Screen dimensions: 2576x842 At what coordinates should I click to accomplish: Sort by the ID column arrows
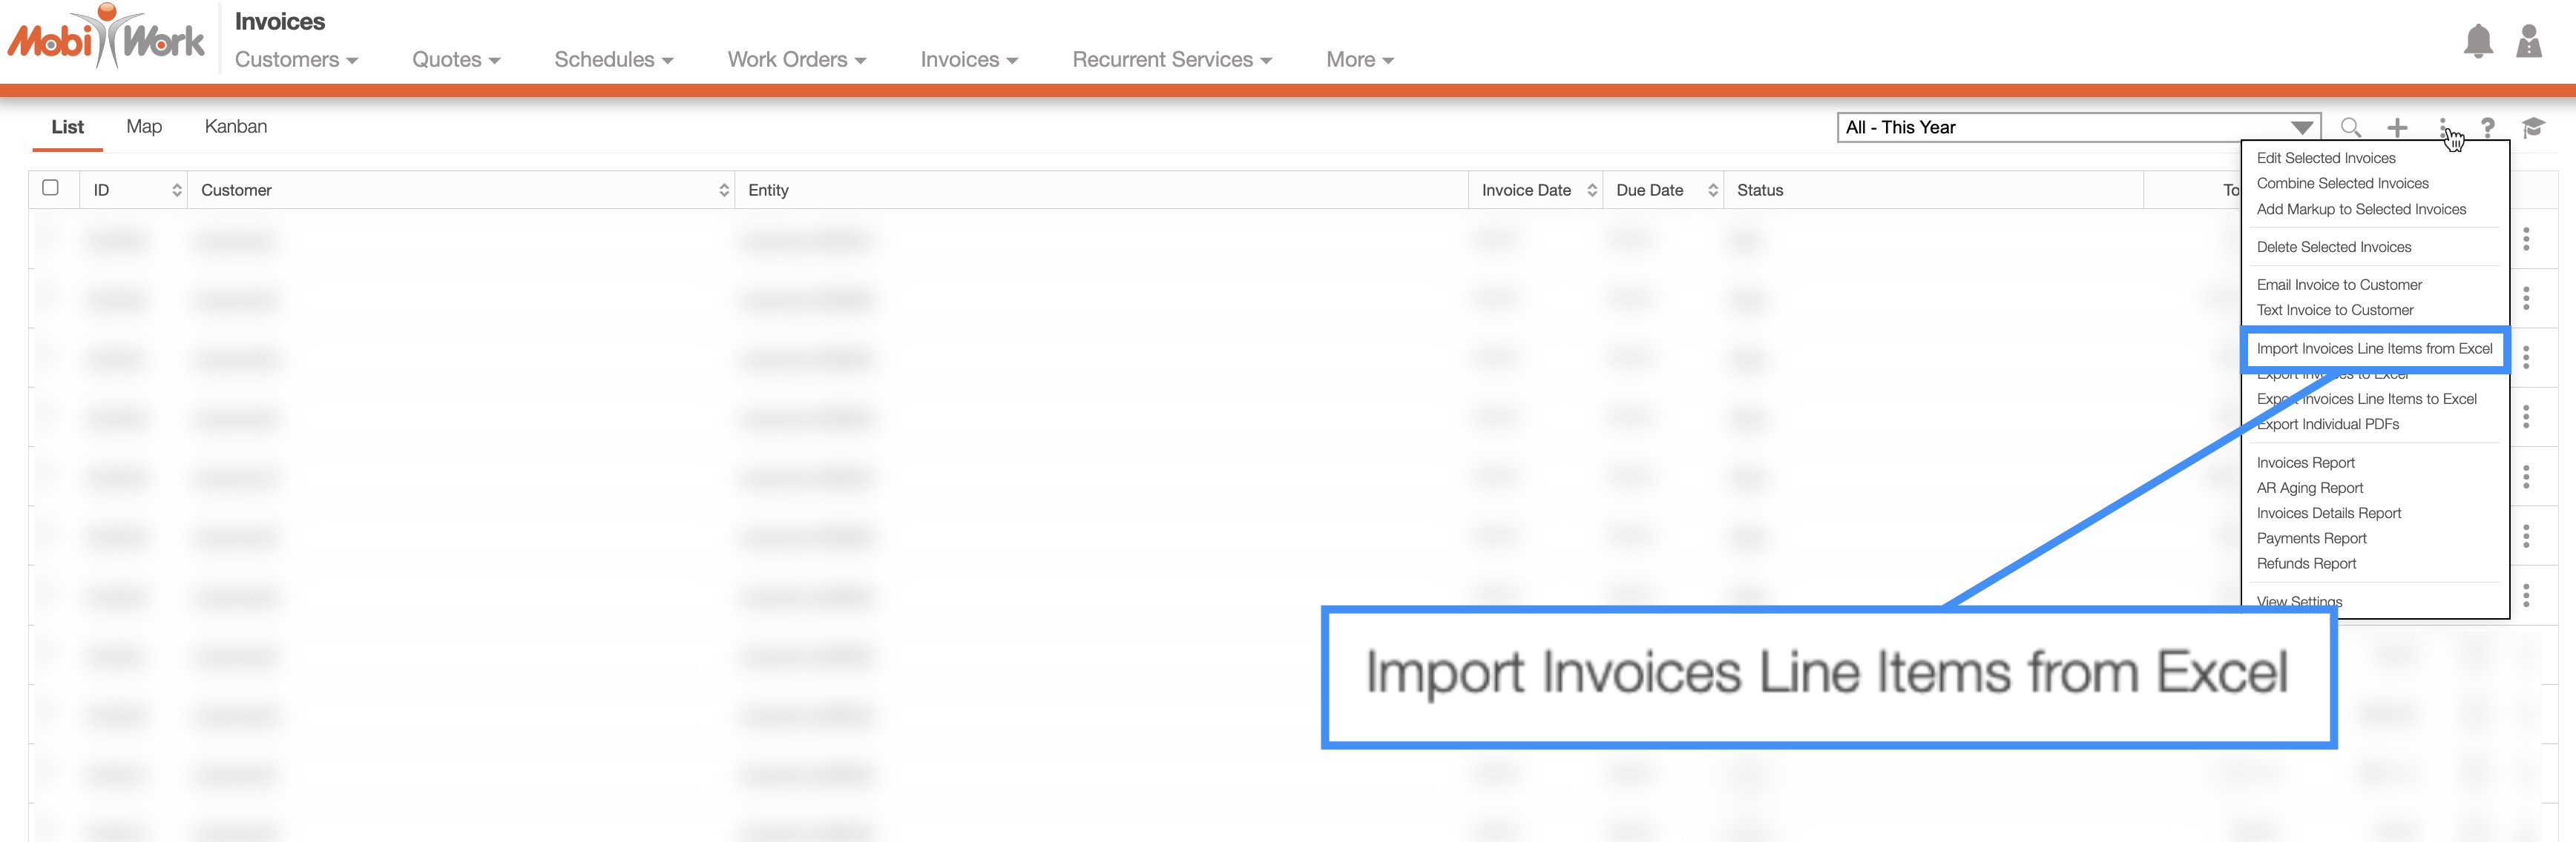coord(177,190)
